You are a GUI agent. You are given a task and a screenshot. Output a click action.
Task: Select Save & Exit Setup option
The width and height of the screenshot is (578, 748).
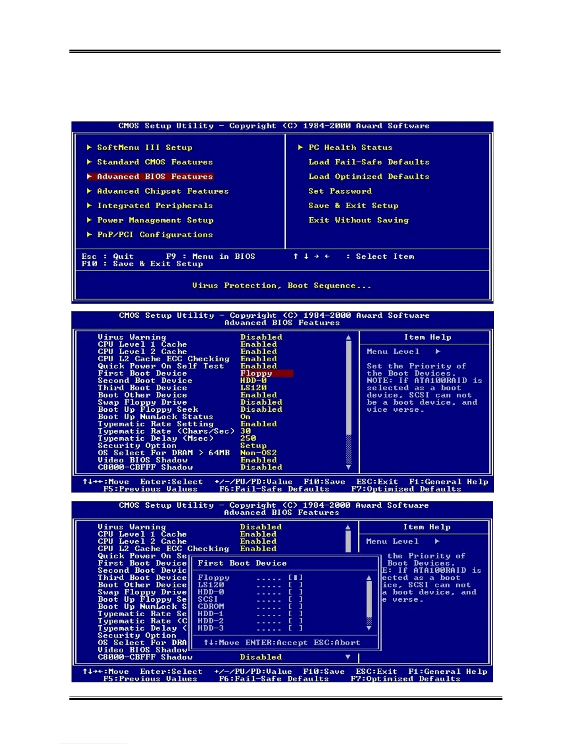tap(353, 206)
